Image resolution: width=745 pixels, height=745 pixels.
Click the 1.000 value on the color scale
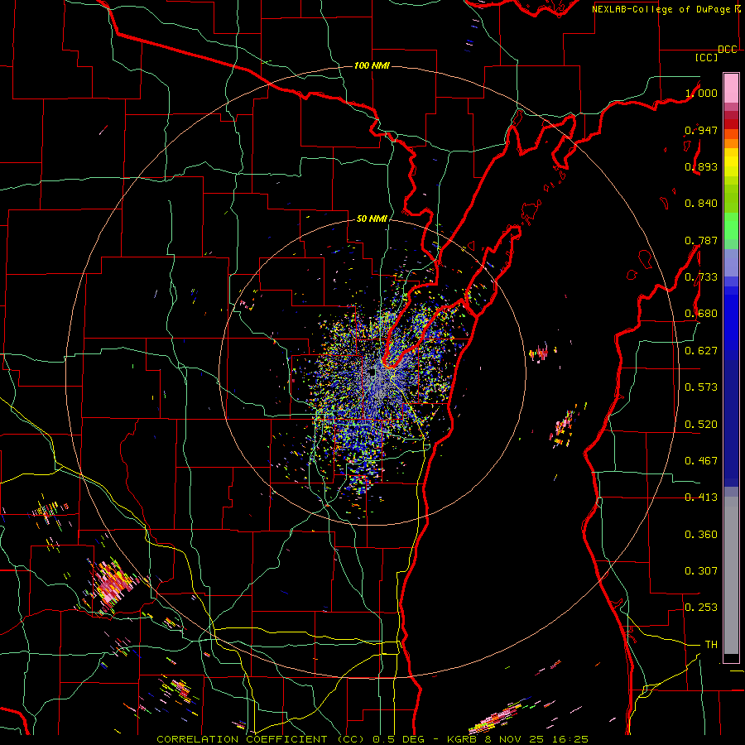701,93
